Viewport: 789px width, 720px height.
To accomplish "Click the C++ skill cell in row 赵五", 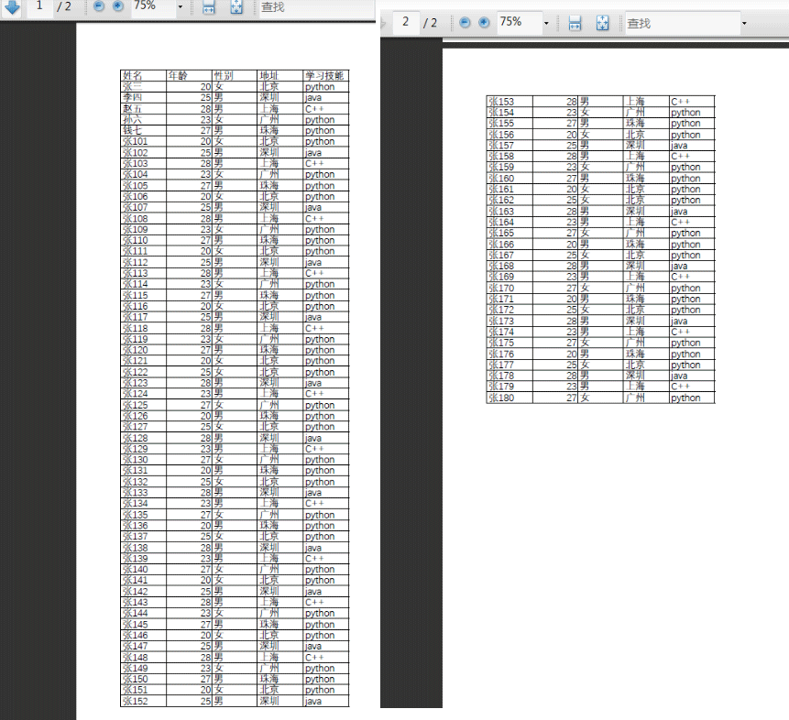I will pos(325,109).
